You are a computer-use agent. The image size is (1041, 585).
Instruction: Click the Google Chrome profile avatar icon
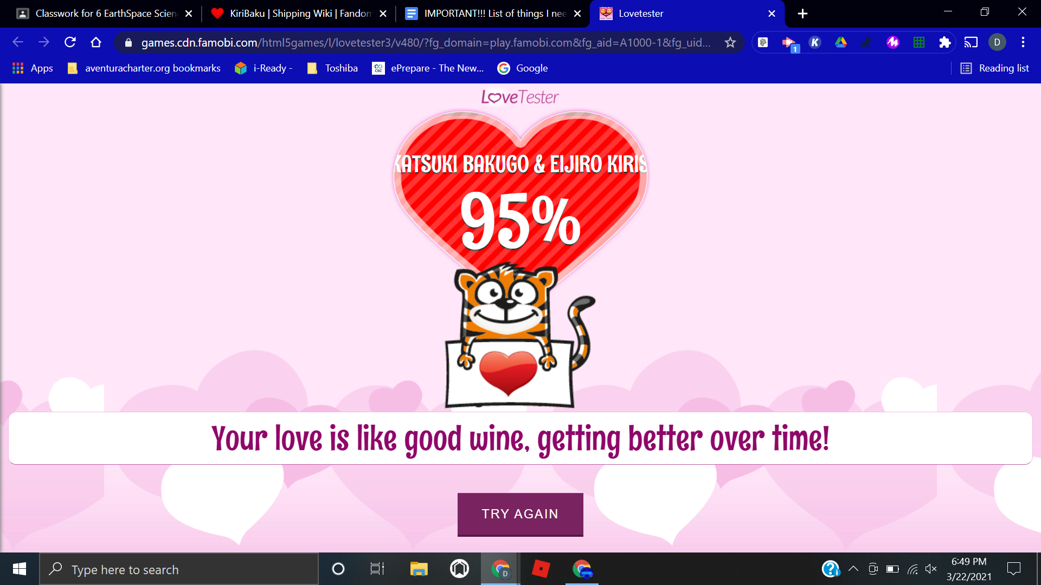[998, 42]
